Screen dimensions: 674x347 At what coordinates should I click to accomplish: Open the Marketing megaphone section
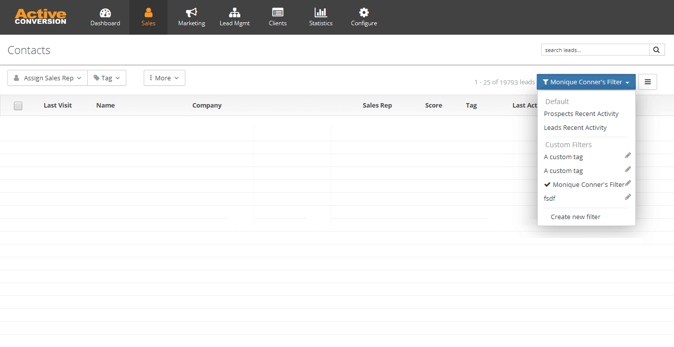click(x=191, y=17)
